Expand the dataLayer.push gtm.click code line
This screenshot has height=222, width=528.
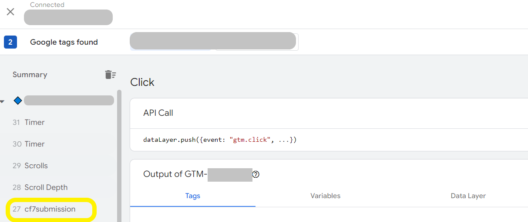(220, 140)
